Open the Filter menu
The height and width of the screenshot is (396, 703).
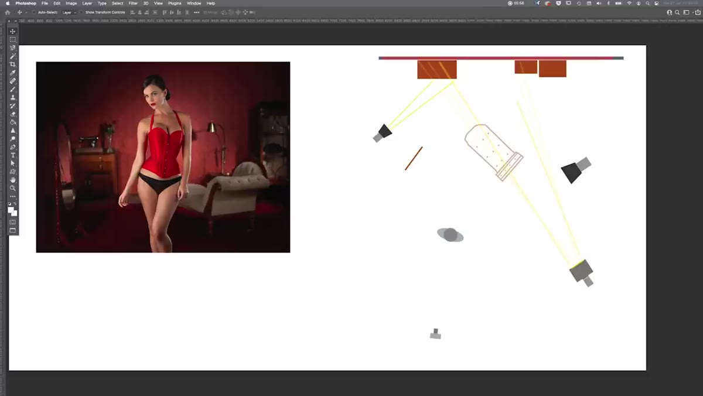pos(133,4)
